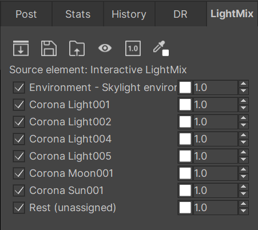Viewport: 258px width, 230px height.
Task: Decrease Corona Moon001 intensity with down arrow
Action: 244,177
